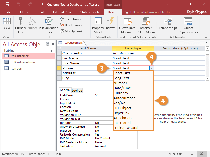This screenshot has height=157, width=210.
Task: Expand the View button dropdown
Action: click(7, 32)
